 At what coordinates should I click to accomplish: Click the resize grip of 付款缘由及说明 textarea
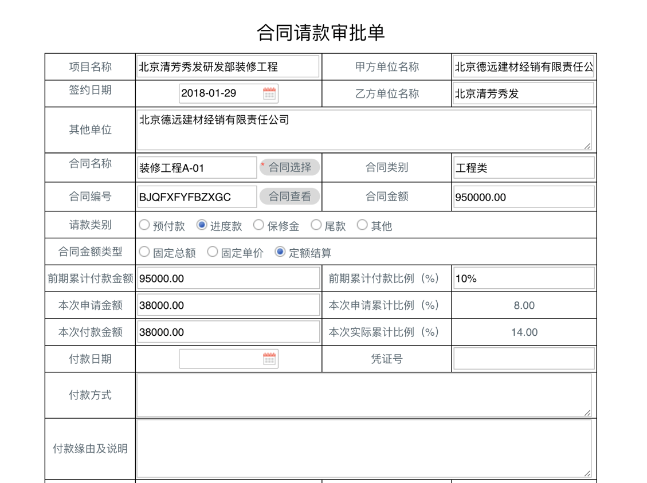588,474
